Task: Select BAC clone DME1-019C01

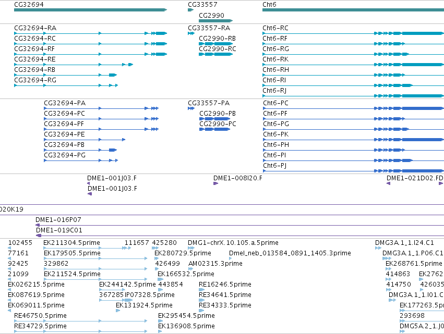Action: click(240, 236)
